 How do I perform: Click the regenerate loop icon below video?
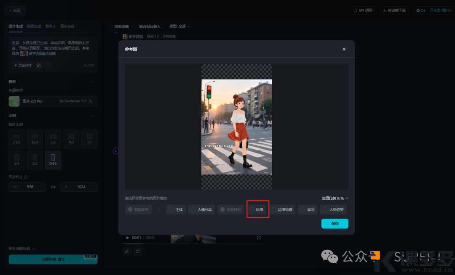138,251
